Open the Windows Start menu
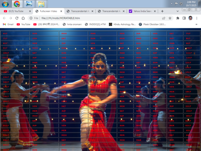Image resolution: width=201 pixels, height=151 pixels. point(5,4)
